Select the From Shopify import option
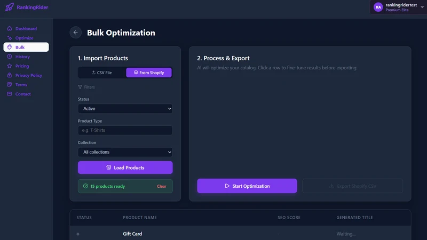This screenshot has height=240, width=427. click(149, 73)
